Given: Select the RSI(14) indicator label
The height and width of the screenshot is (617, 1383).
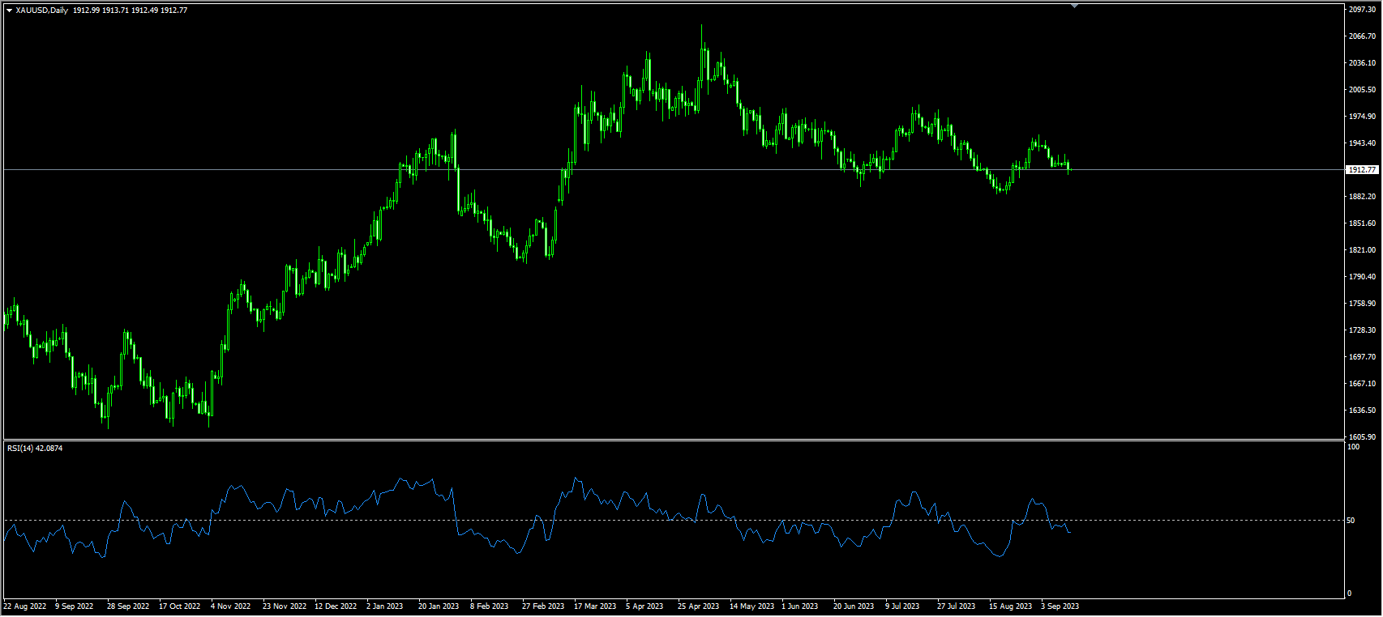Looking at the screenshot, I should tap(35, 448).
